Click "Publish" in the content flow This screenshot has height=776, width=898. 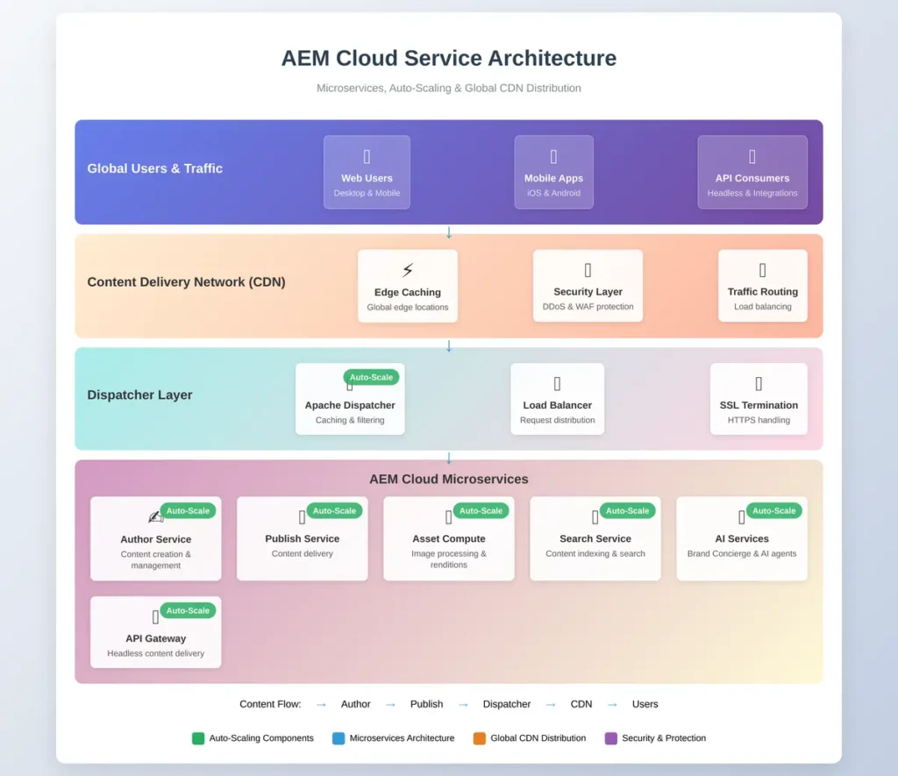[x=427, y=704]
